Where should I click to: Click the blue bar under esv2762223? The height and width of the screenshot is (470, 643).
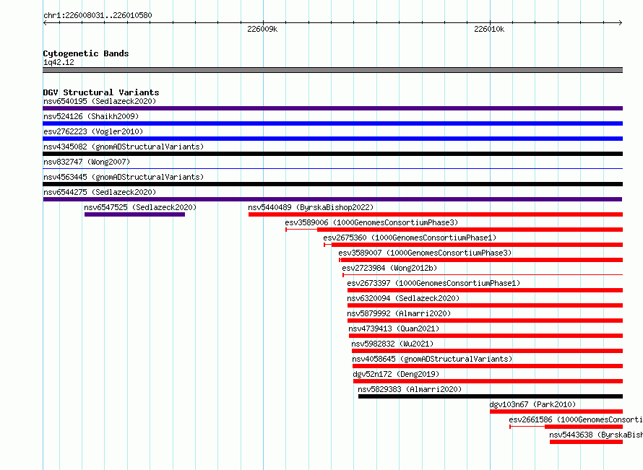(x=332, y=139)
